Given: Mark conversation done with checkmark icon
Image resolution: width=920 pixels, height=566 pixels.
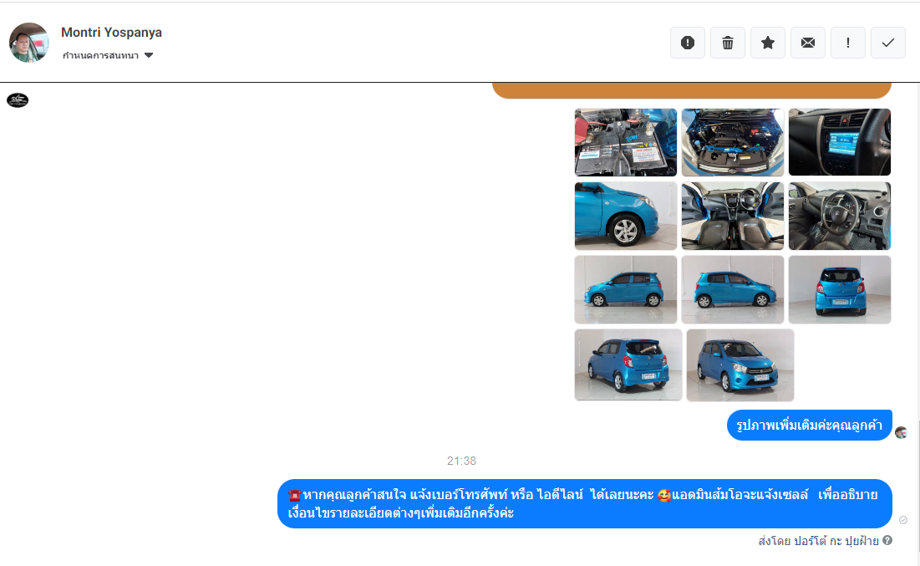Looking at the screenshot, I should [888, 43].
